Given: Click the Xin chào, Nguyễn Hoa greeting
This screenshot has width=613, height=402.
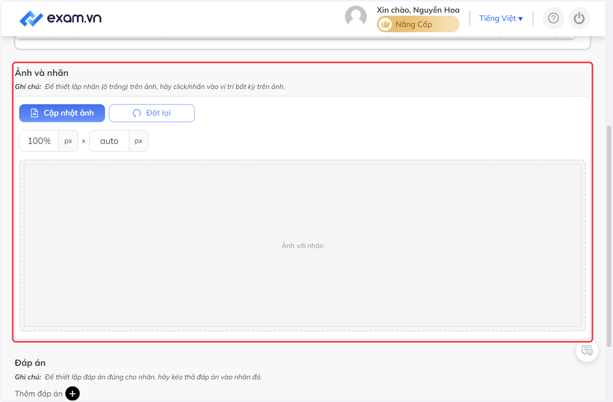Looking at the screenshot, I should [x=418, y=10].
